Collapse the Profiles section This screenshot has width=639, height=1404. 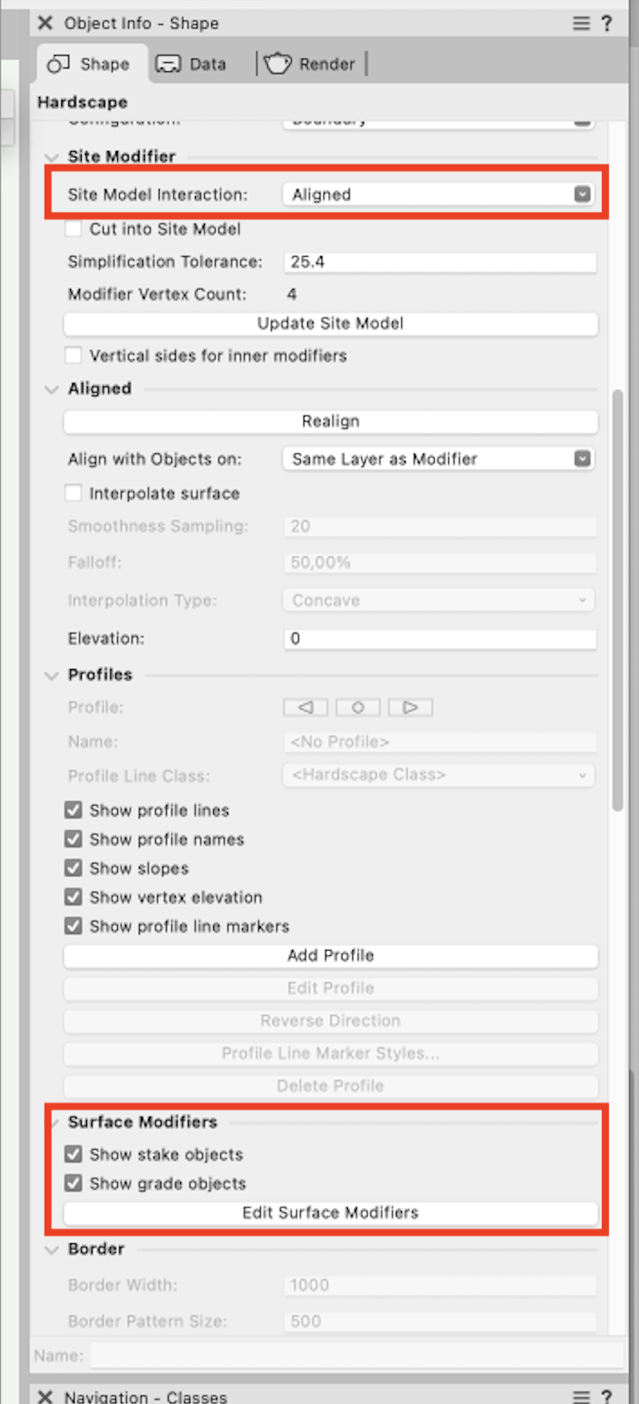click(51, 674)
